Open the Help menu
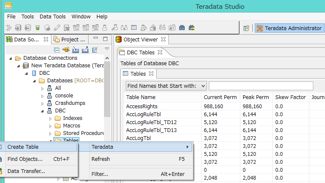The height and width of the screenshot is (183, 325). coord(102,17)
